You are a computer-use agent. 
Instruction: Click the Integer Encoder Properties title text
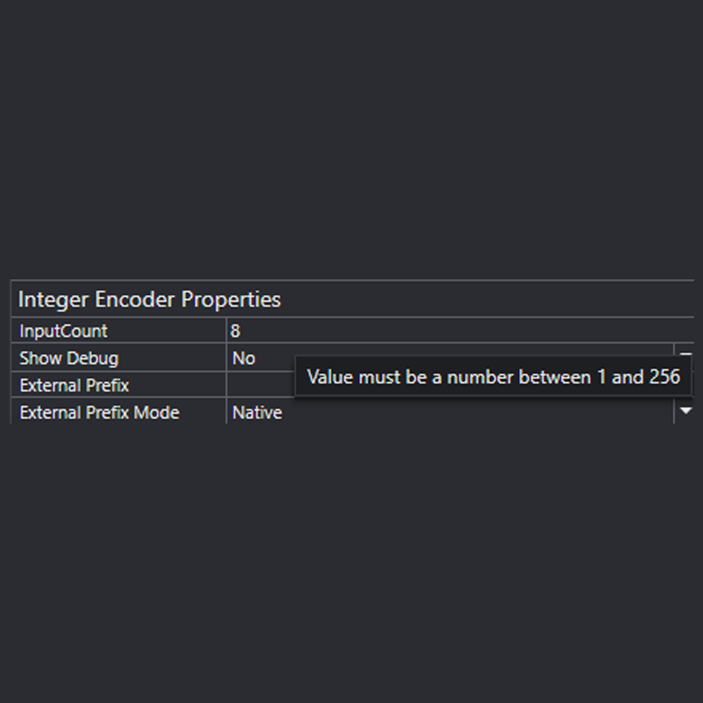tap(150, 299)
